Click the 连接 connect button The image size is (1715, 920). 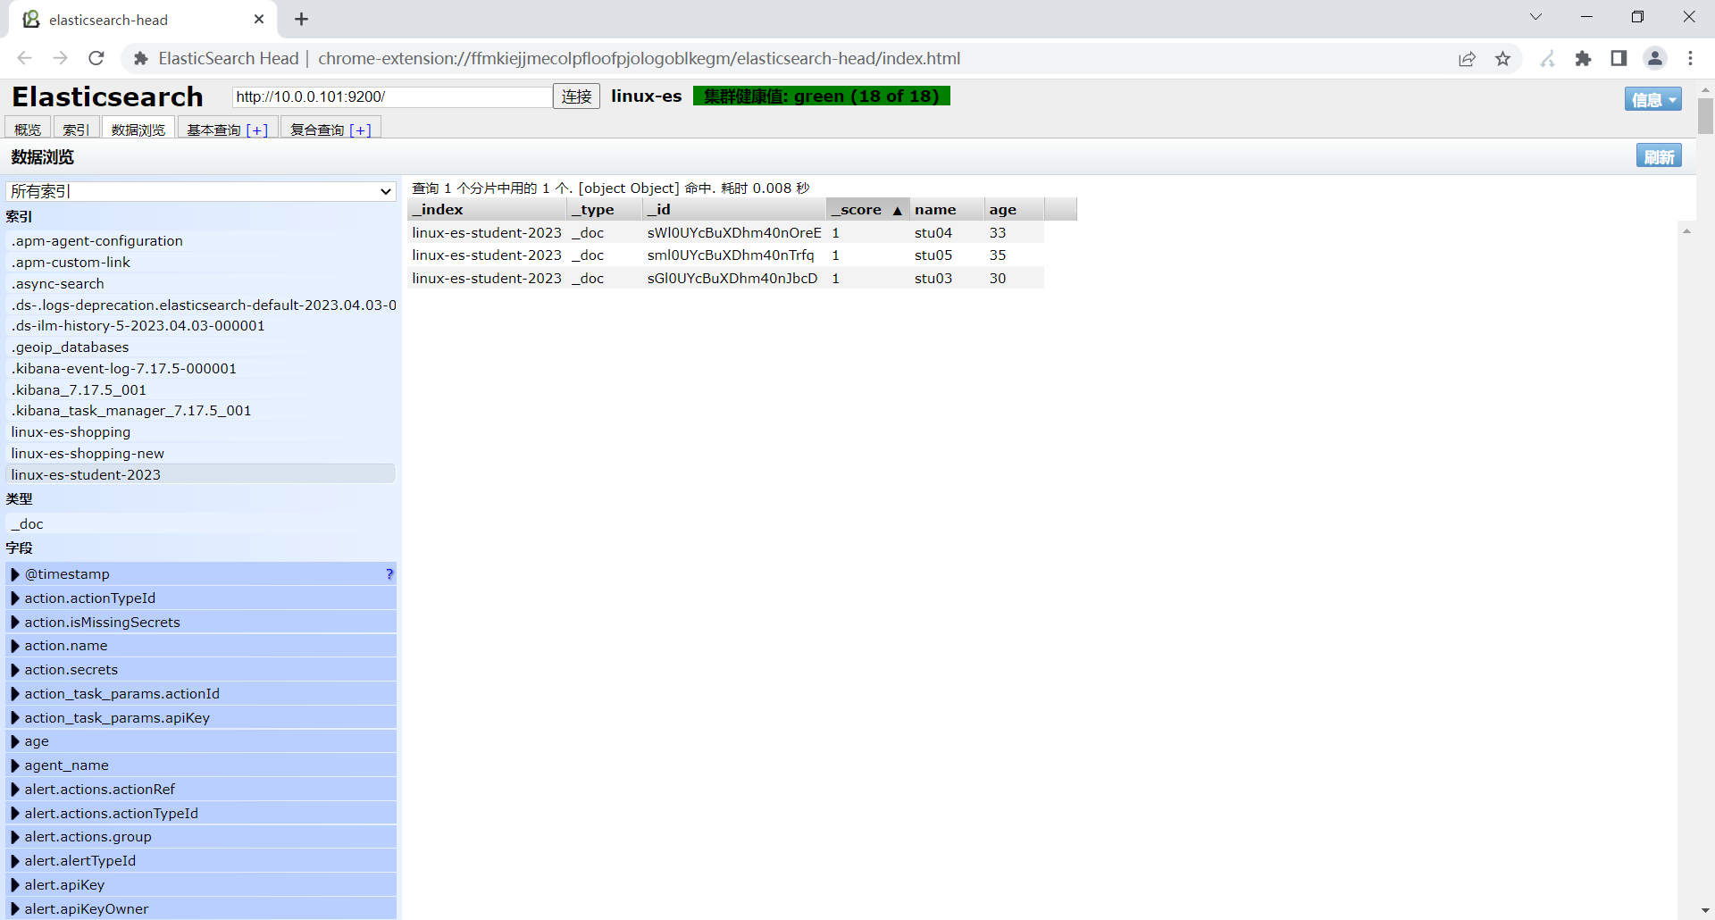coord(575,96)
